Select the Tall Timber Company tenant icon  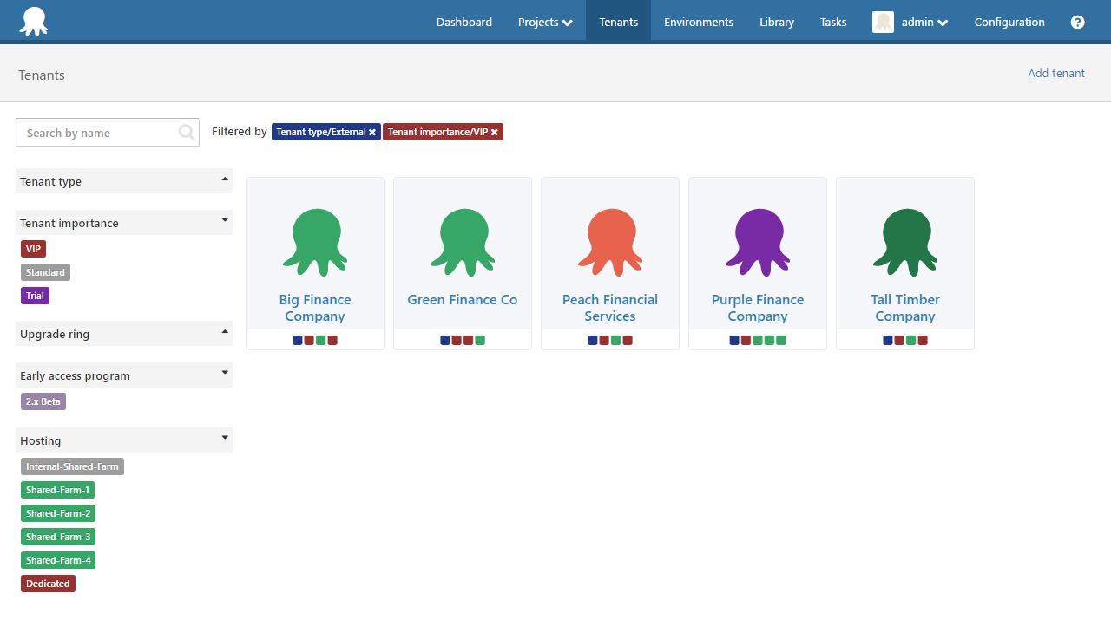pos(904,242)
